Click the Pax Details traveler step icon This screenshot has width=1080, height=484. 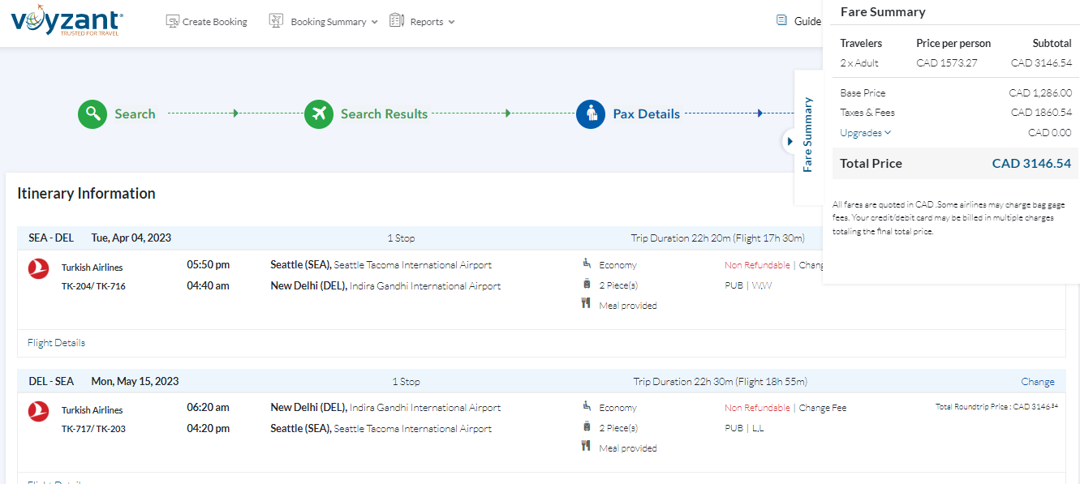tap(591, 114)
